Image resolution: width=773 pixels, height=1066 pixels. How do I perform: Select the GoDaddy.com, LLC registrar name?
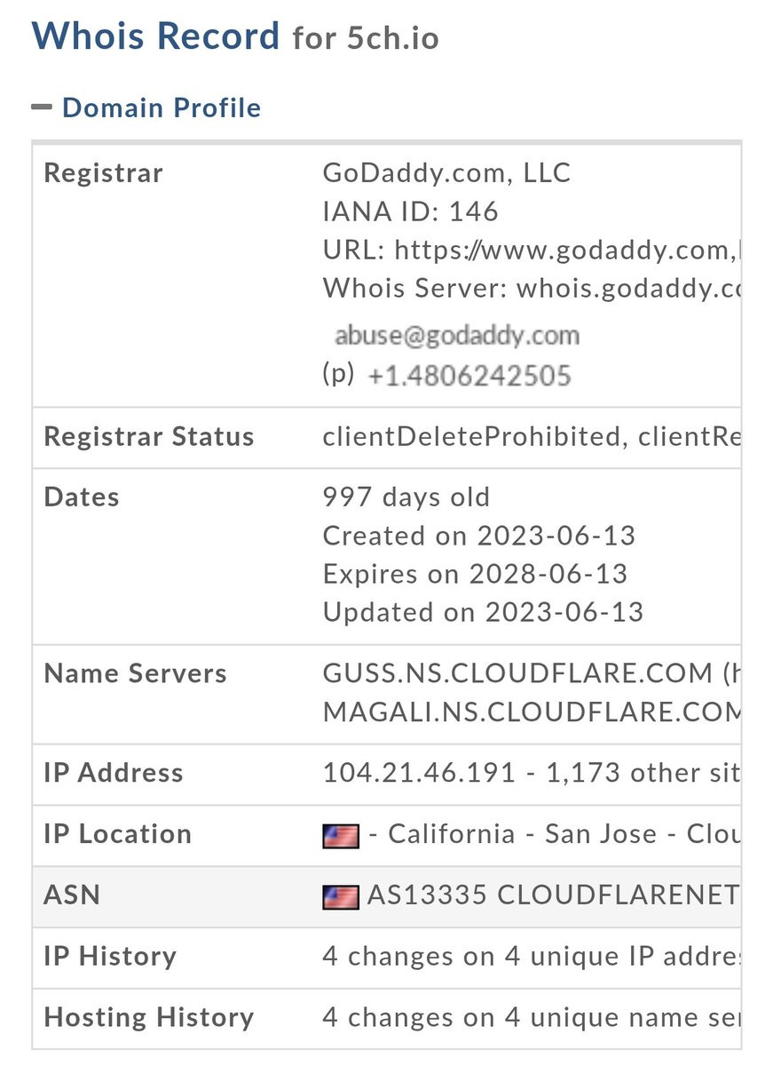coord(446,172)
